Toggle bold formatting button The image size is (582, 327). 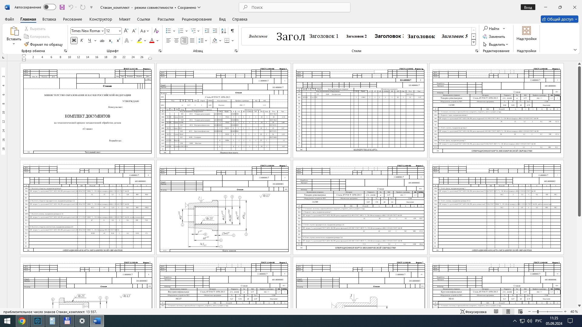[74, 41]
